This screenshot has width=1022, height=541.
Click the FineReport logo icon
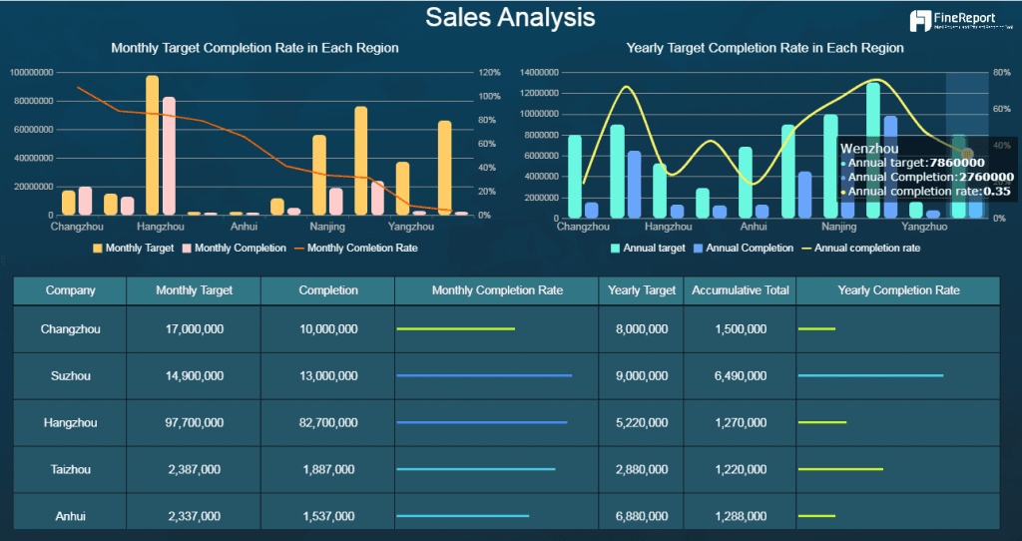[920, 21]
